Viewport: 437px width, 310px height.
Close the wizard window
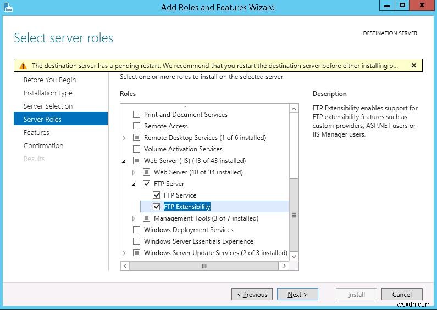[x=422, y=5]
